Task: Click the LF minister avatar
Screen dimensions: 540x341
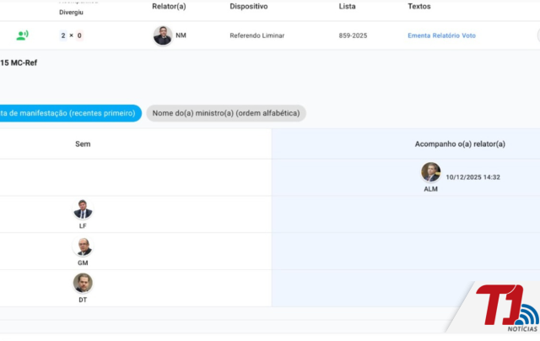Action: coord(83,209)
